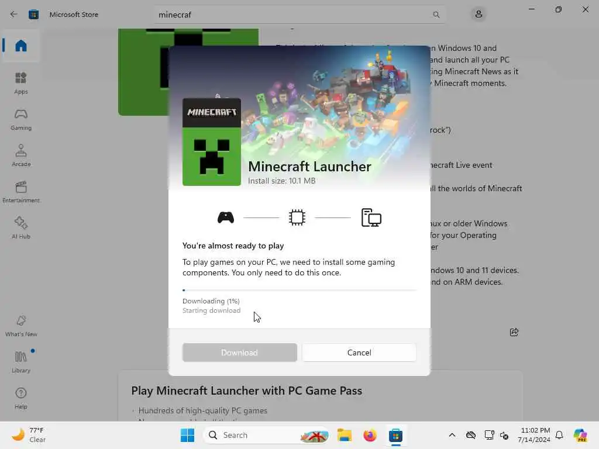Click "Hundreds of high-quality PC games" text

pyautogui.click(x=202, y=410)
